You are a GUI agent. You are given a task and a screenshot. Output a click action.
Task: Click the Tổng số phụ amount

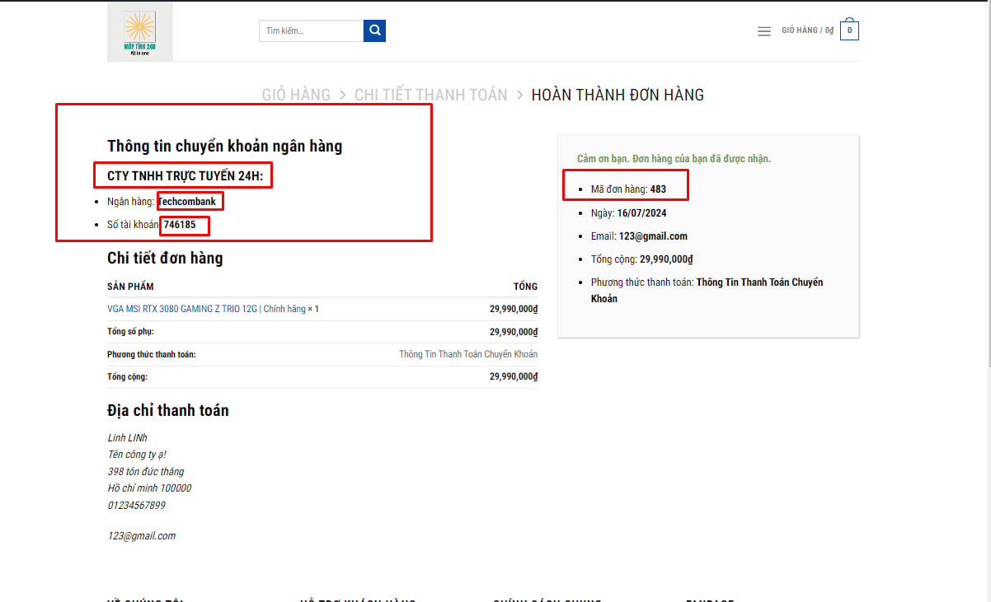(514, 332)
